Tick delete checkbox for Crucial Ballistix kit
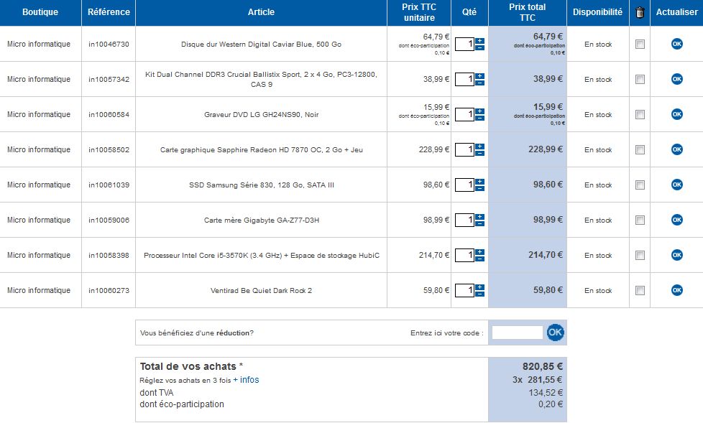 tap(640, 79)
